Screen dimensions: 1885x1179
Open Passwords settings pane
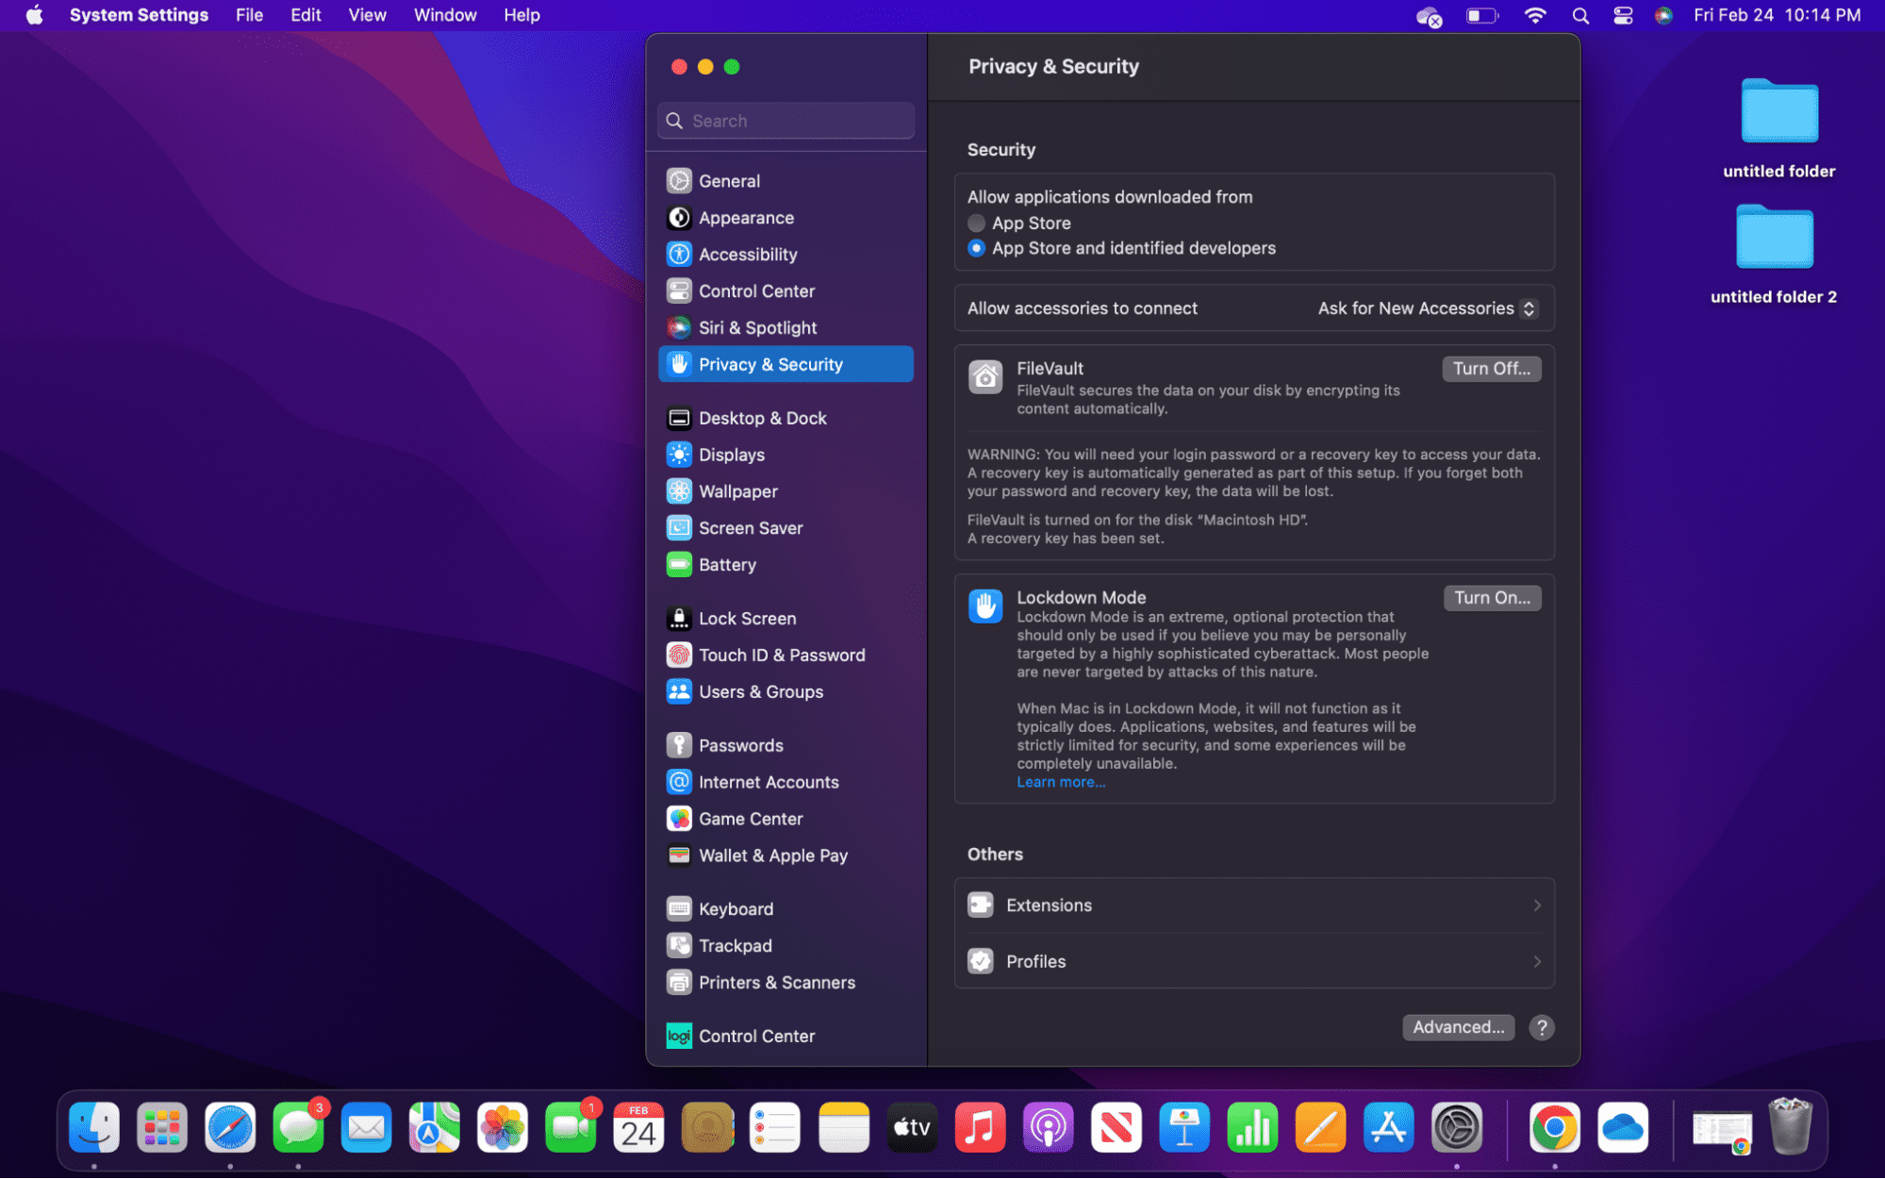(x=785, y=746)
